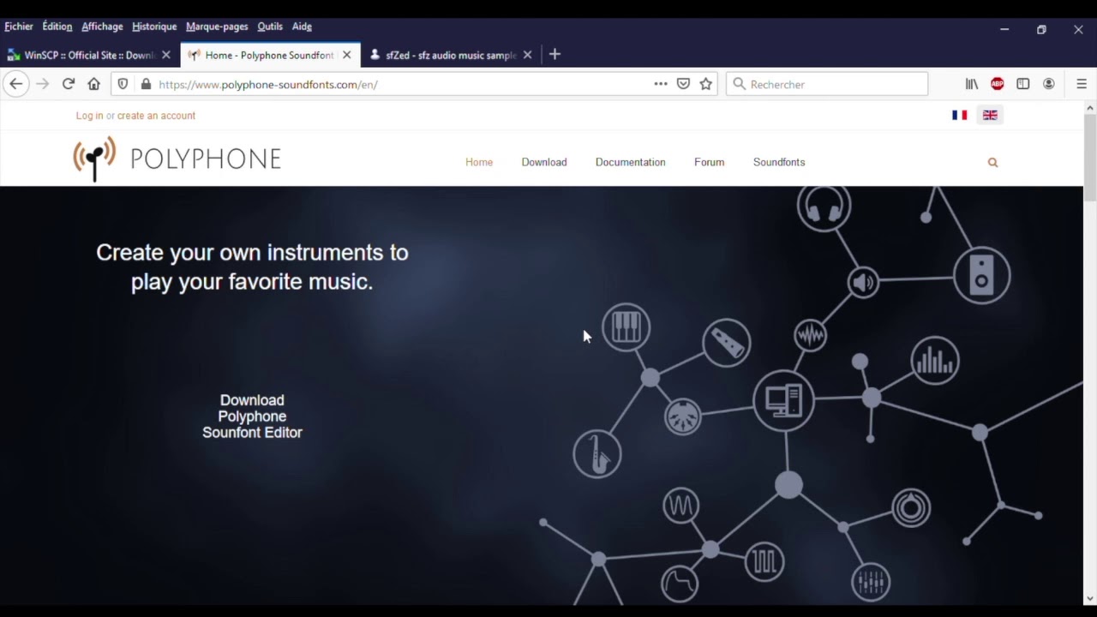The image size is (1097, 617).
Task: Click the waveform icon in illustration
Action: 810,335
